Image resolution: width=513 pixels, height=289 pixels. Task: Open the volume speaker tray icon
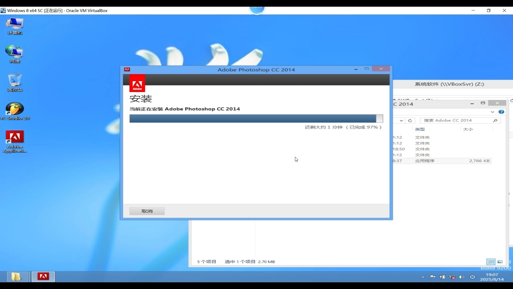pyautogui.click(x=462, y=277)
